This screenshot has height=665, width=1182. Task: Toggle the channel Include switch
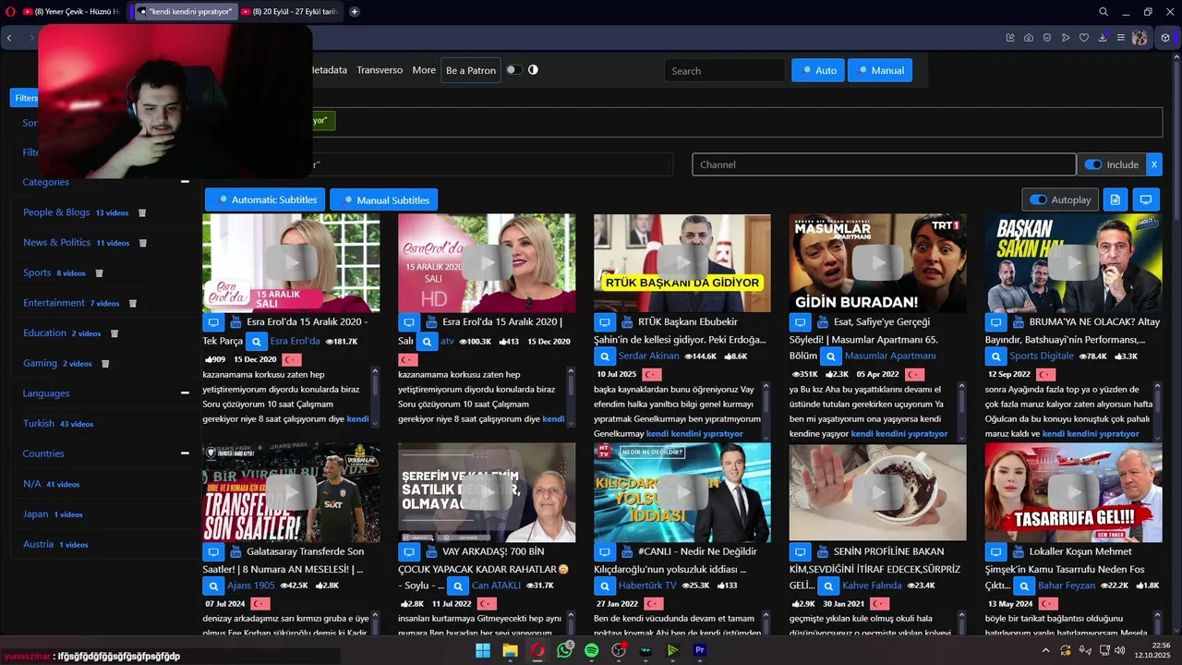(1093, 164)
